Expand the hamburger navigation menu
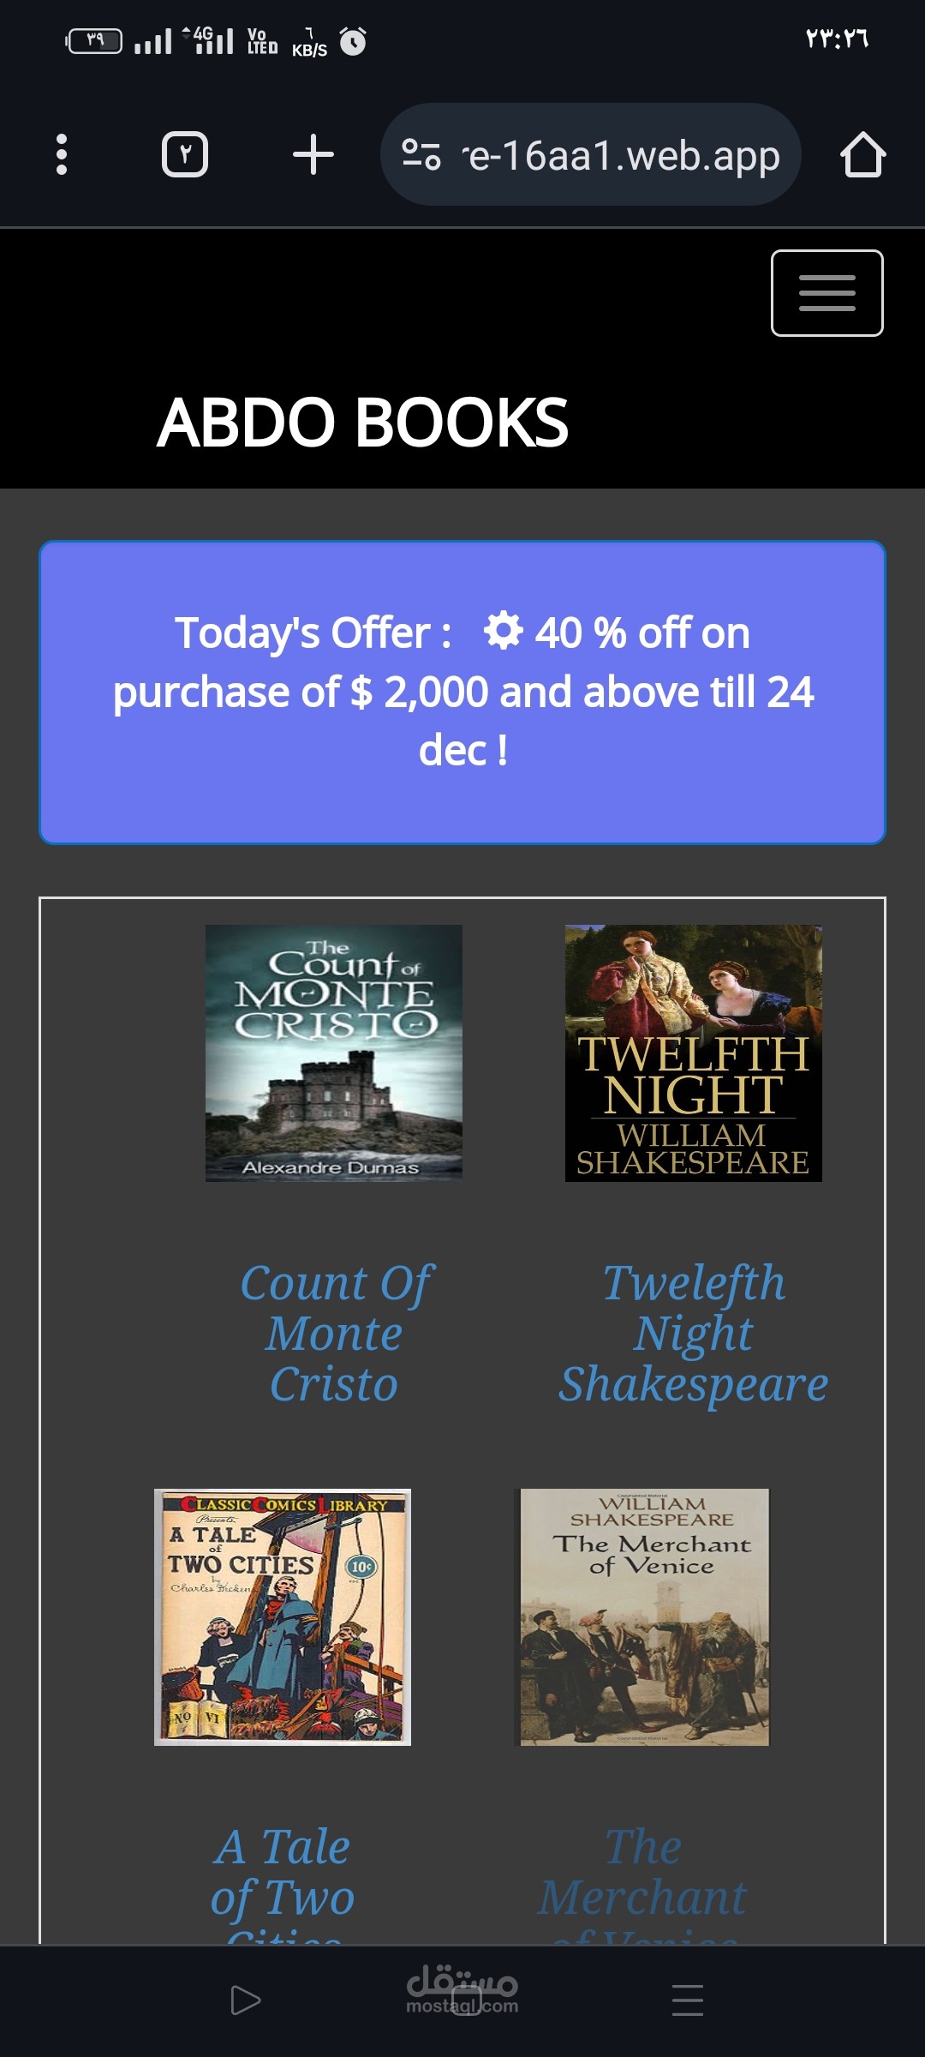This screenshot has width=925, height=2057. tap(827, 293)
